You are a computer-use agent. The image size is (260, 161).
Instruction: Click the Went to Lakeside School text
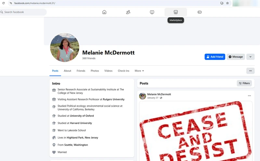tap(71, 130)
